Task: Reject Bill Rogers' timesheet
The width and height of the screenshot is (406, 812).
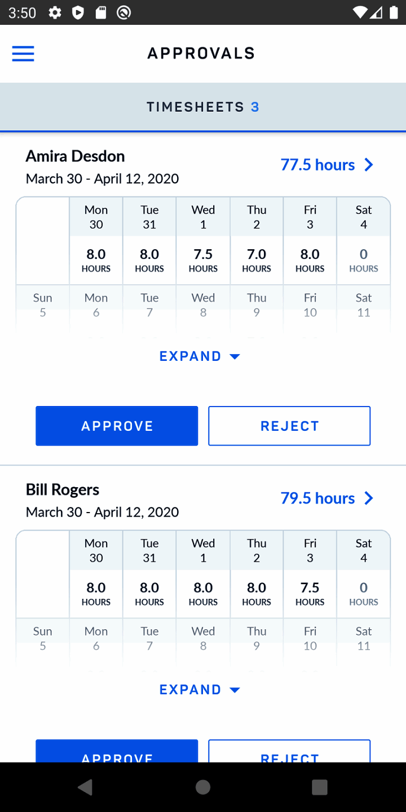Action: pos(289,753)
